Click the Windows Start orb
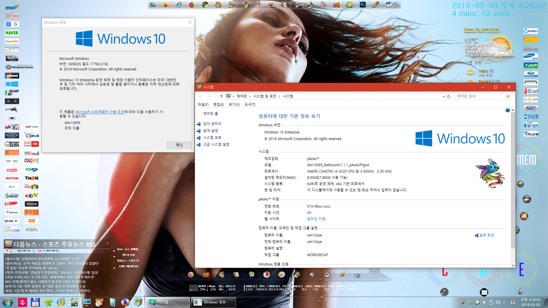Image resolution: width=548 pixels, height=308 pixels. (8, 302)
